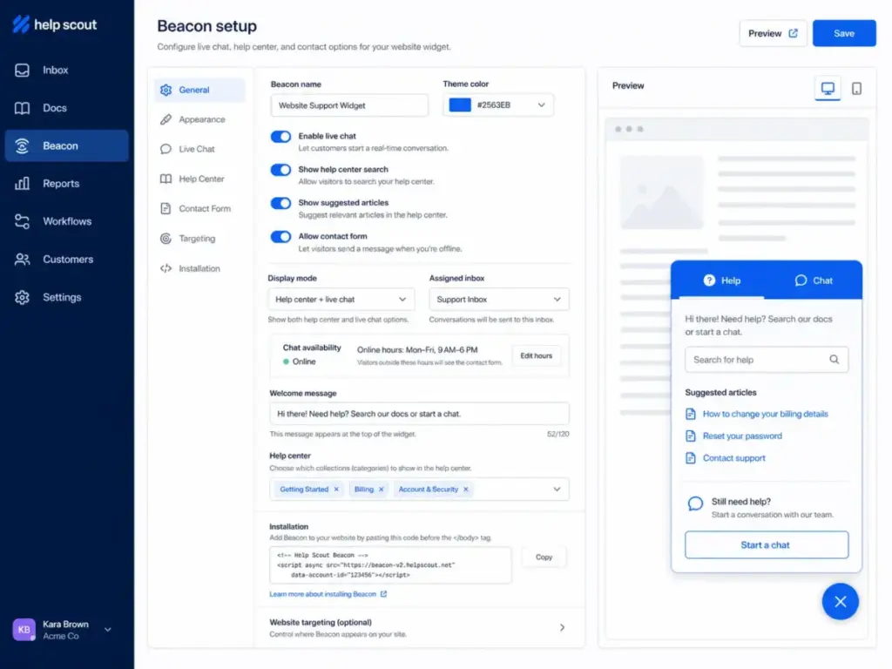Open the Theme color dropdown
This screenshot has height=669, width=892.
pos(498,105)
